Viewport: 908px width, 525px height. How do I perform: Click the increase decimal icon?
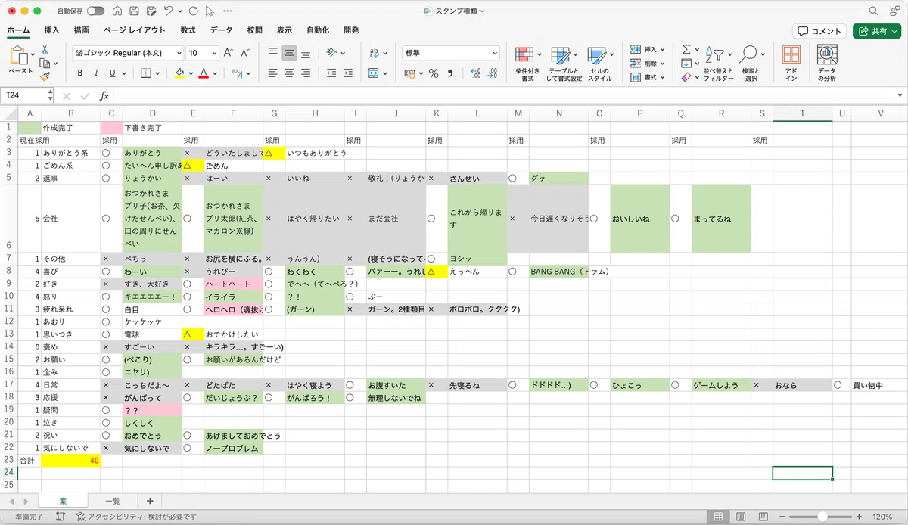pyautogui.click(x=476, y=73)
